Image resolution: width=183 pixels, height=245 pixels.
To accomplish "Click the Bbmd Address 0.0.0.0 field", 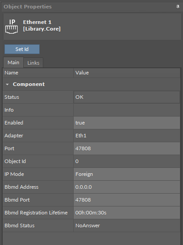I will (x=127, y=187).
